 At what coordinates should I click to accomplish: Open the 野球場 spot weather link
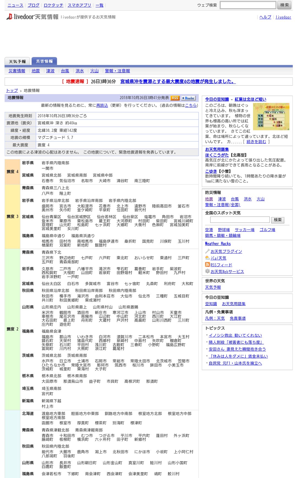(x=224, y=230)
